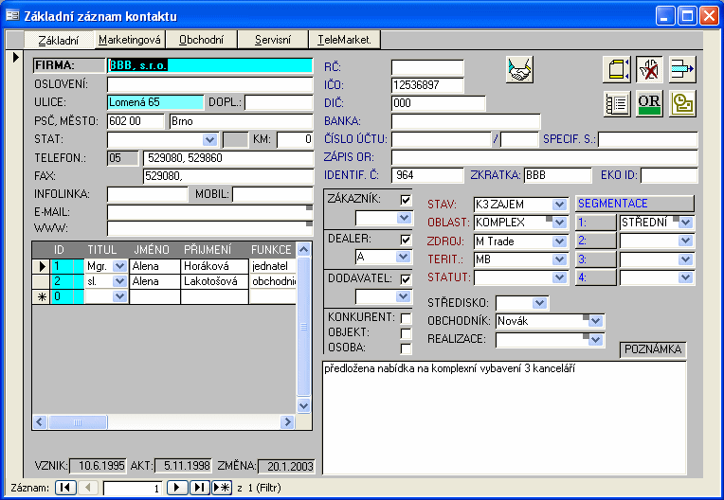Click the record selector arrow at left

(x=16, y=57)
